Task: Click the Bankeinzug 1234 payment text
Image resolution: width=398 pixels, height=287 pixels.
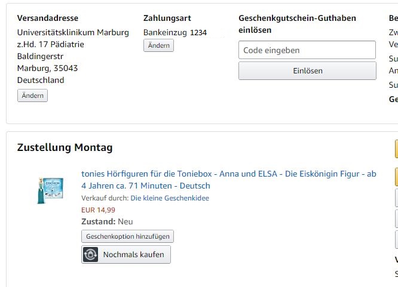Action: pos(175,32)
